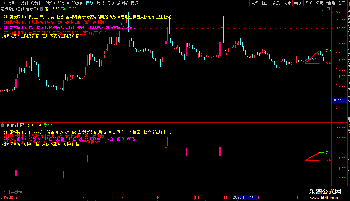Click month 8 on the time axis
350x201 pixels.
pos(122,197)
